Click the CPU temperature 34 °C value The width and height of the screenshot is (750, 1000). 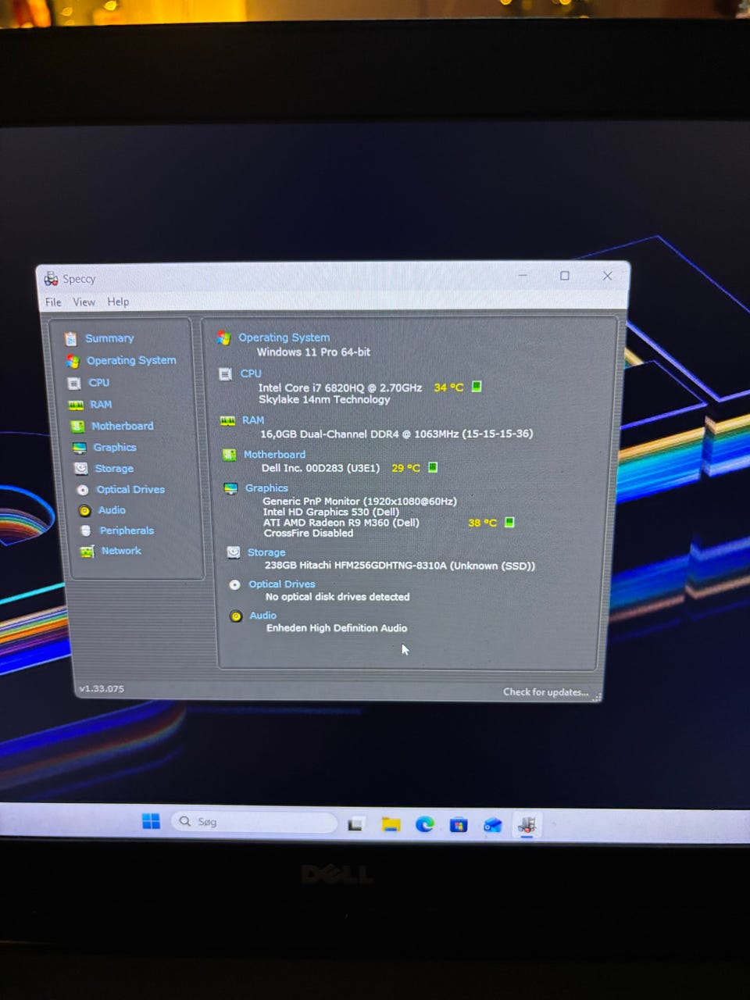[448, 387]
